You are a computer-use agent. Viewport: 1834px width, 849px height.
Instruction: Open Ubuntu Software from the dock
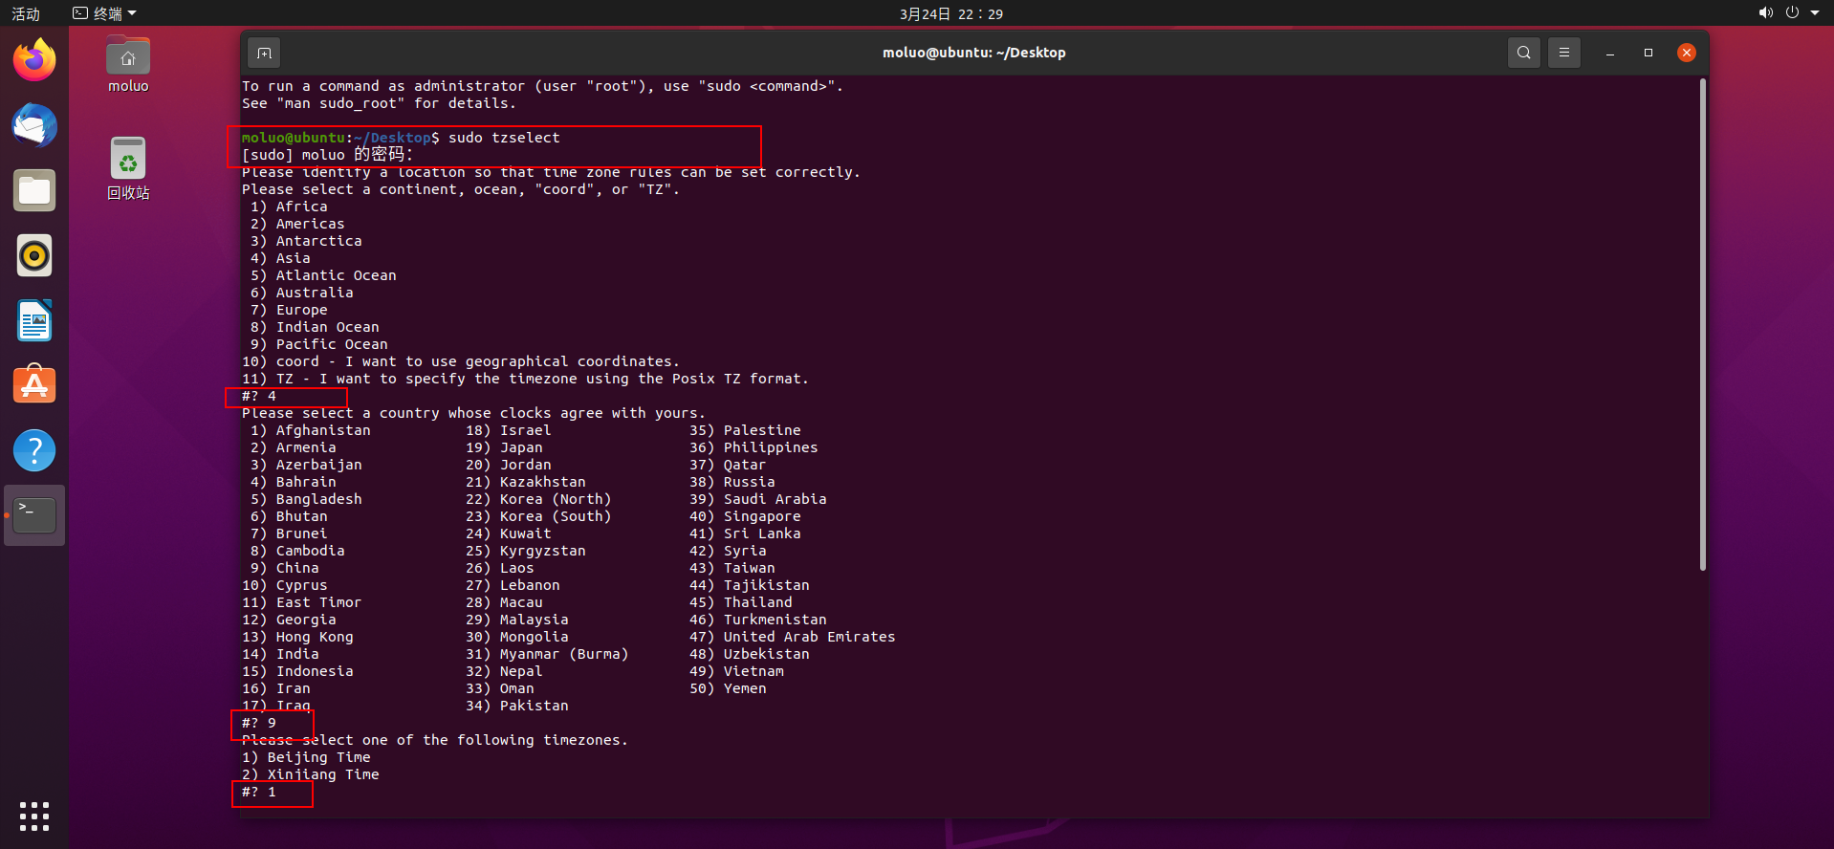pos(34,385)
